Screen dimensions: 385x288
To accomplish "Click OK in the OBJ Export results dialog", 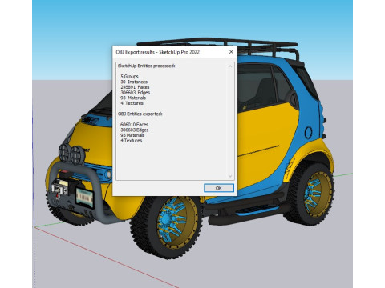I will point(219,188).
